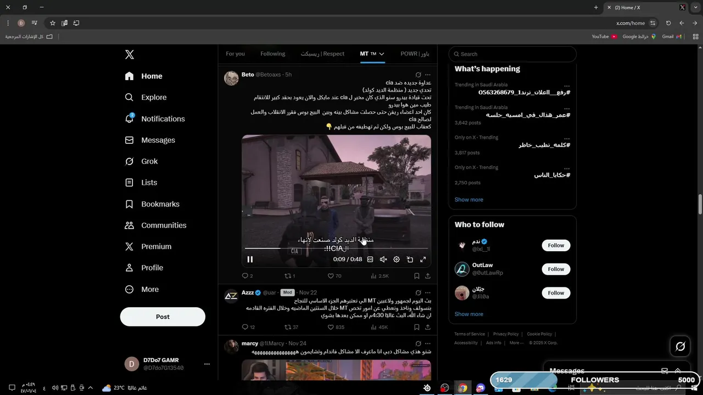Open the X logo home link
703x395 pixels.
(130, 54)
